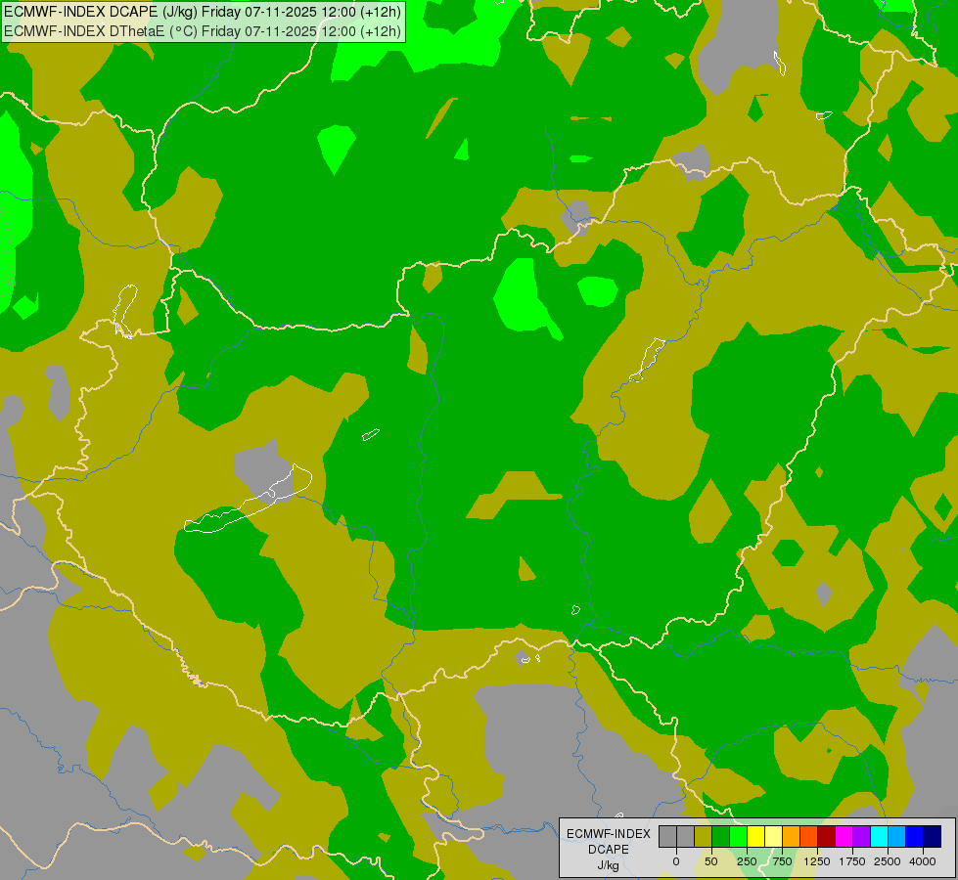Screen dimensions: 958x880
Task: Click the '1250' legend scale label
Action: 817,861
